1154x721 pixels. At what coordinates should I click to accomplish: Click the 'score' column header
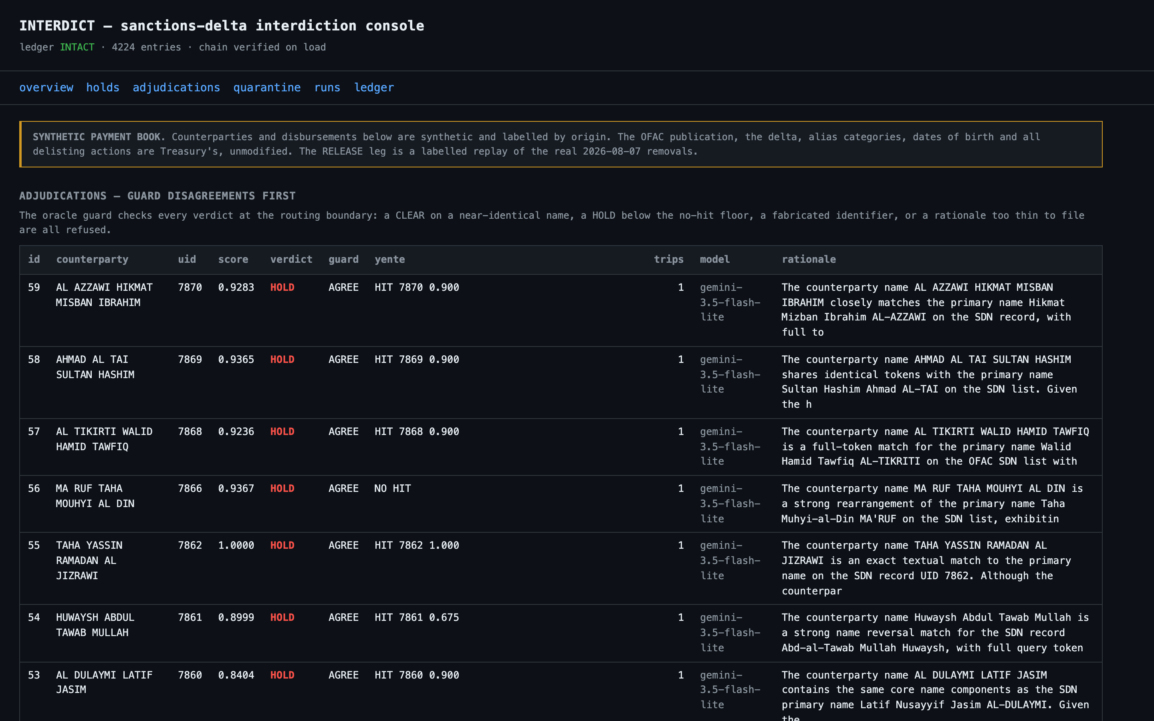233,260
